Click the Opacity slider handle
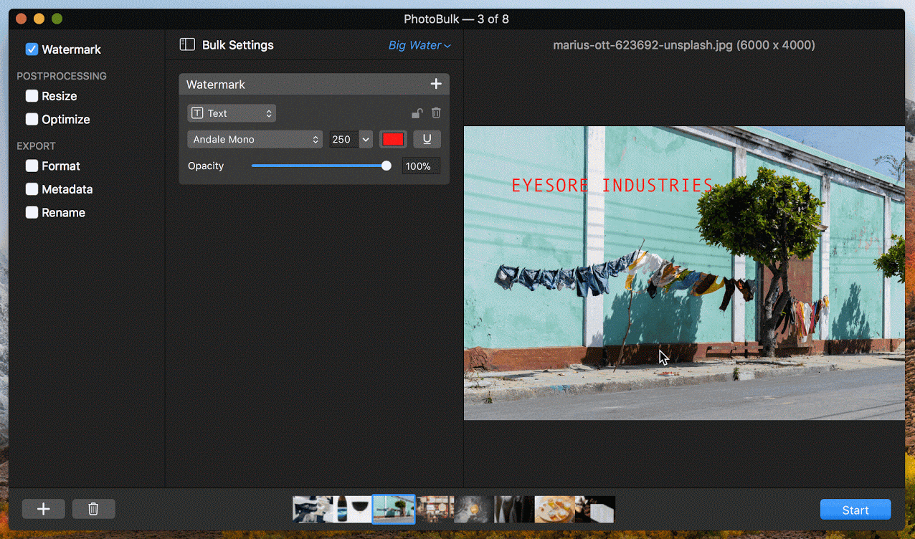The width and height of the screenshot is (915, 539). click(387, 166)
